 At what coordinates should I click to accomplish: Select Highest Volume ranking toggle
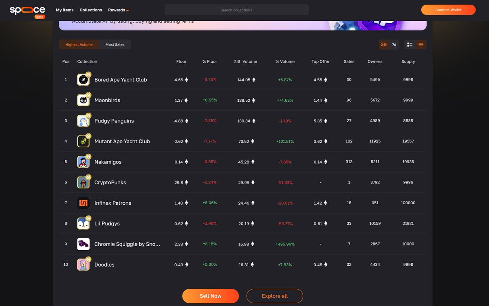click(x=79, y=44)
